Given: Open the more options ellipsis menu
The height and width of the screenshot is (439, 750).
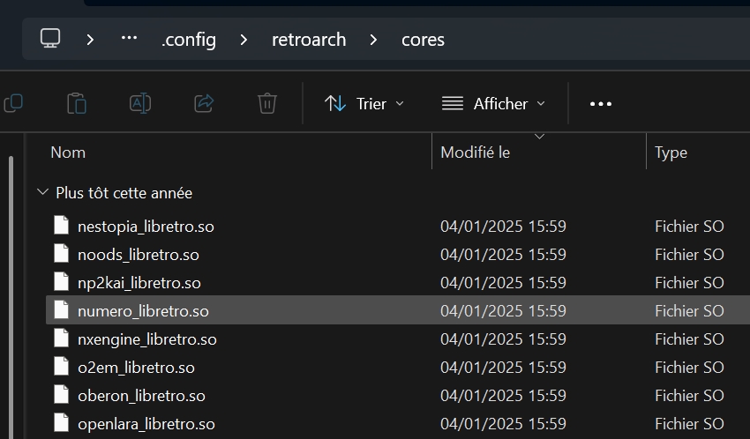Looking at the screenshot, I should click(x=601, y=104).
